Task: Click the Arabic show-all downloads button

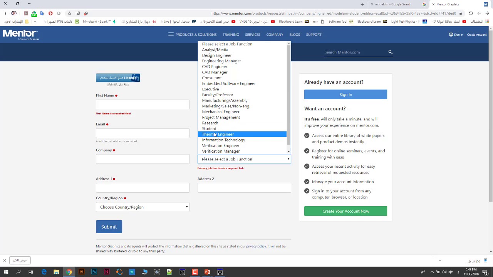Action: click(x=20, y=260)
